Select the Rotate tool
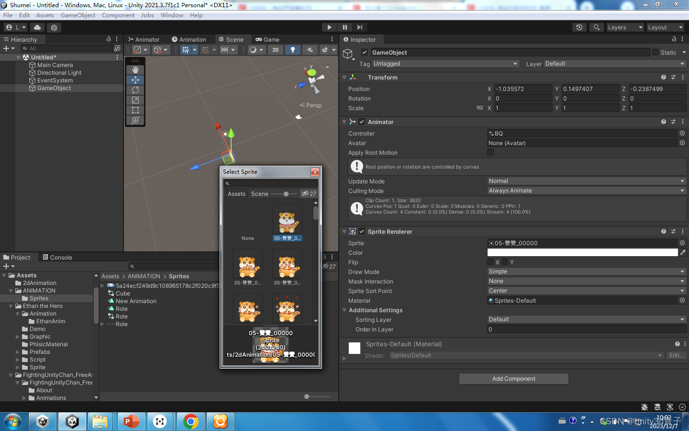The image size is (689, 431). click(135, 90)
